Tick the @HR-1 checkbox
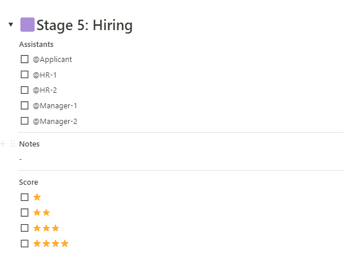 (x=25, y=75)
